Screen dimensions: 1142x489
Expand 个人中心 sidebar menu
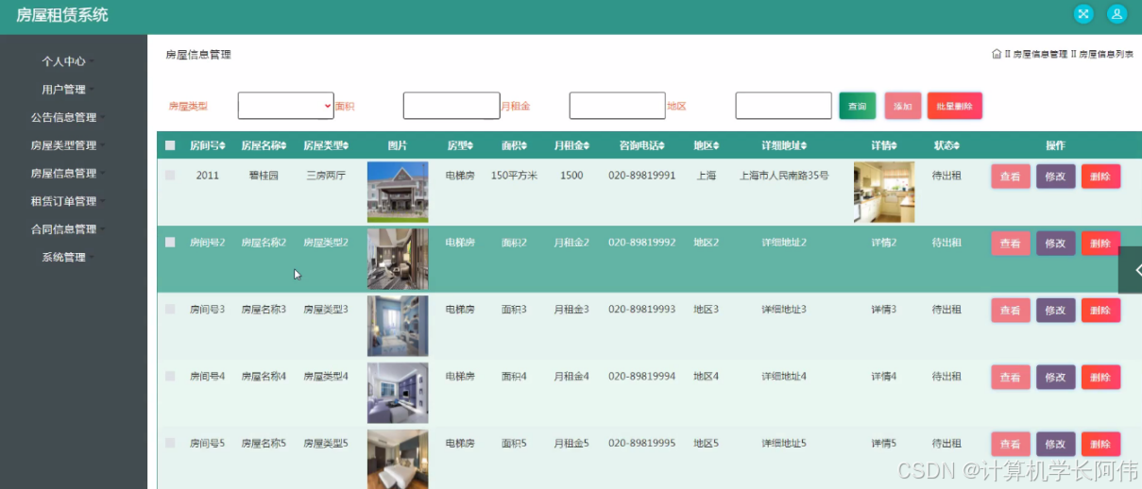(68, 61)
